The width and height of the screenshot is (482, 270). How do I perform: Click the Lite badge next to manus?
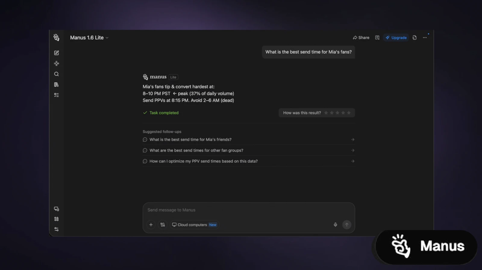tap(173, 77)
